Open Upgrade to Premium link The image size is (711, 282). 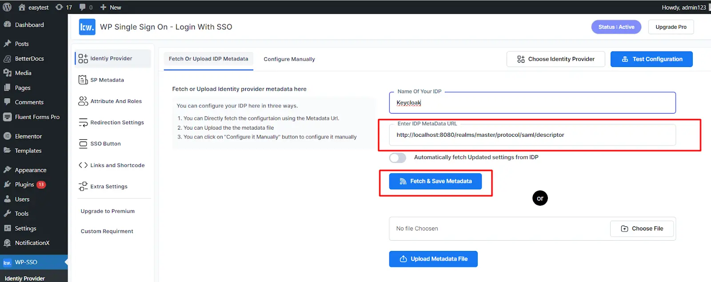pos(108,211)
